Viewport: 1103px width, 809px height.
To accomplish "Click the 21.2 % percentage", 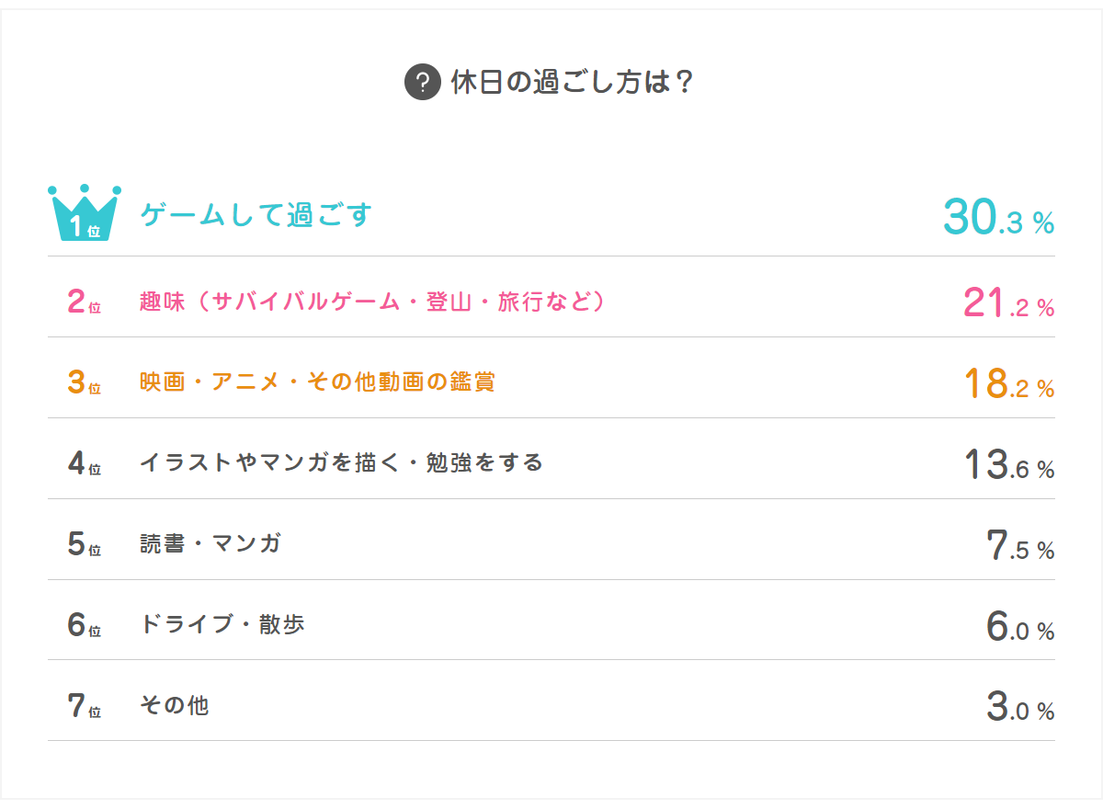I will point(1008,302).
